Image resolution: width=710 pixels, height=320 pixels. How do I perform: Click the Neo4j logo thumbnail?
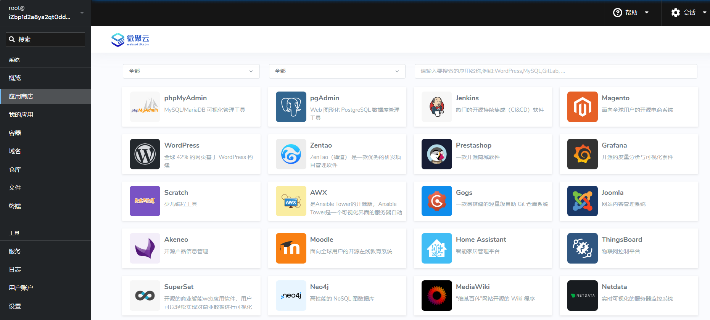click(291, 296)
